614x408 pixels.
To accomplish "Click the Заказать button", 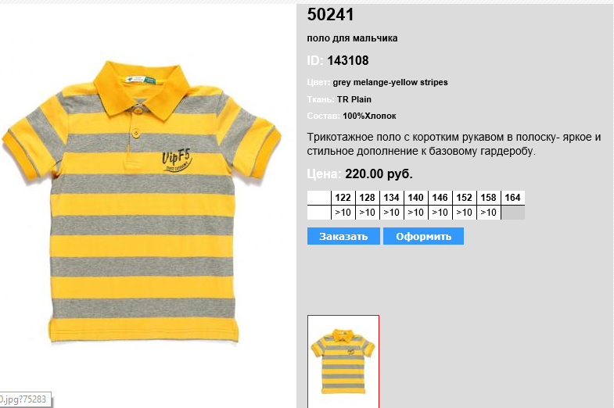I will click(x=343, y=236).
